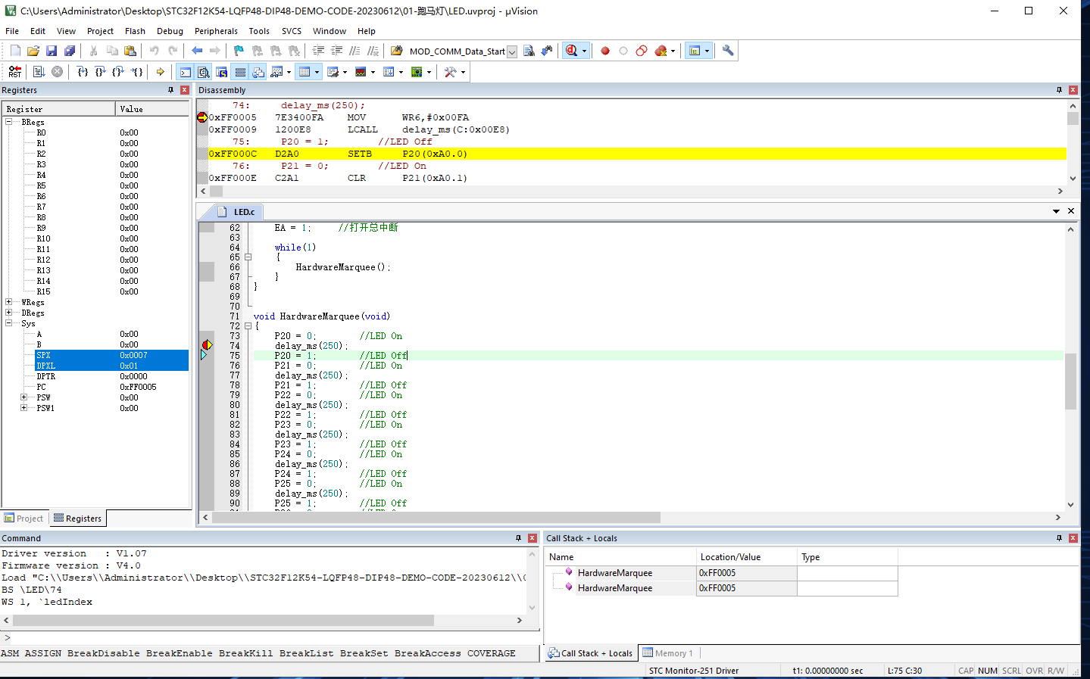Screen dimensions: 1090x679
Task: Click the Insert Bookmark flag icon
Action: (239, 51)
